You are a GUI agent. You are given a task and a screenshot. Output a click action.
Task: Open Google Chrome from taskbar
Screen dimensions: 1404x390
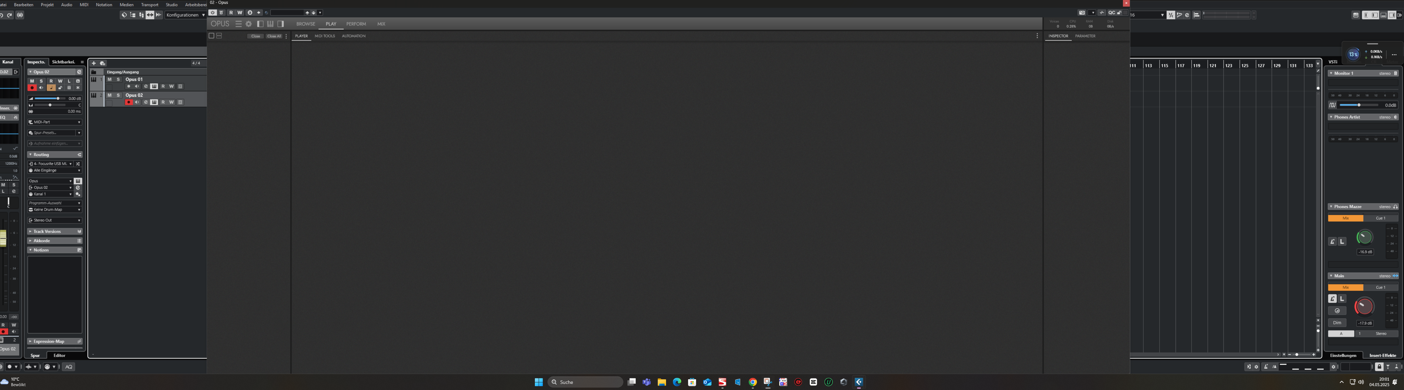point(753,382)
